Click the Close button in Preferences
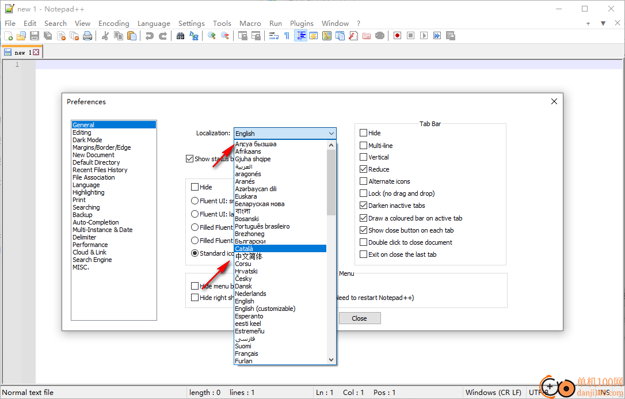The image size is (625, 399). coord(360,318)
